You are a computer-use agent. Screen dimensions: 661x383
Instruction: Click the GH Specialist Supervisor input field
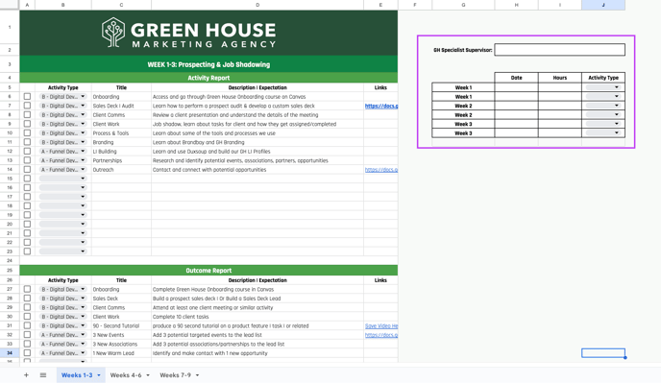point(559,50)
